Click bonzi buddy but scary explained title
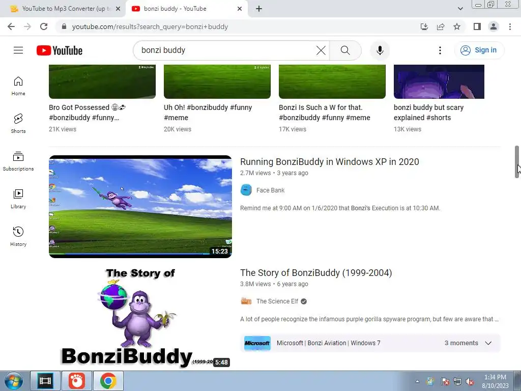Screen dimensions: 521x391 point(428,113)
